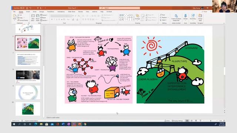
Task: Click in the title bar Search box
Action: pyautogui.click(x=120, y=8)
